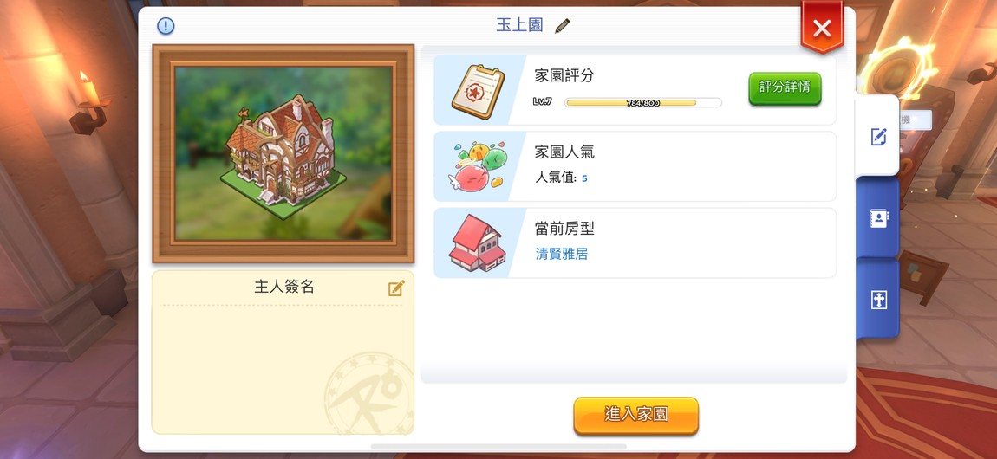Tap the 主人簽名 signature text area
This screenshot has height=459, width=997.
[x=283, y=368]
